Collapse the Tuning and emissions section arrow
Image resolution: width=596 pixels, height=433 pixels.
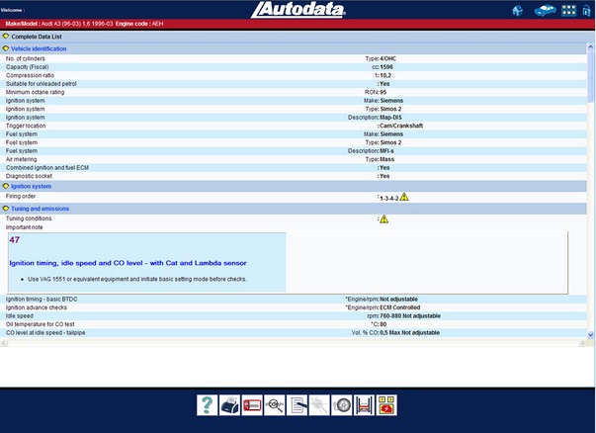(5, 209)
